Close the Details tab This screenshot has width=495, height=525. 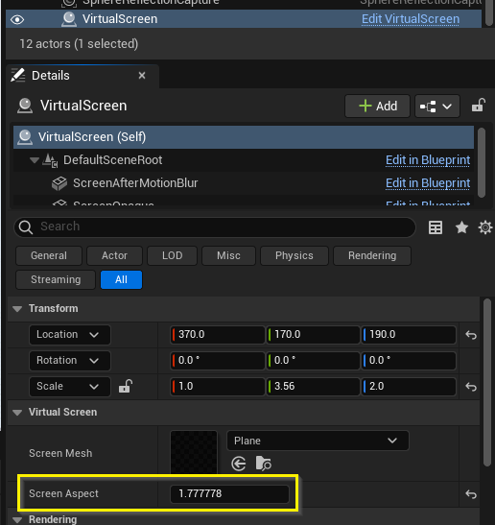point(142,76)
